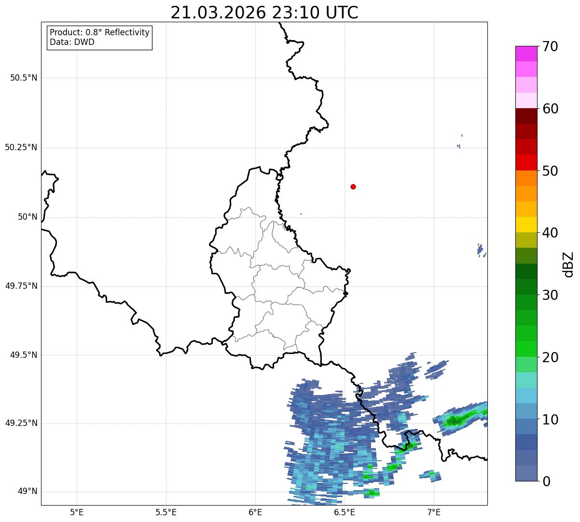The width and height of the screenshot is (580, 522).
Task: Click the 7°E longitude tick label
Action: click(x=434, y=512)
